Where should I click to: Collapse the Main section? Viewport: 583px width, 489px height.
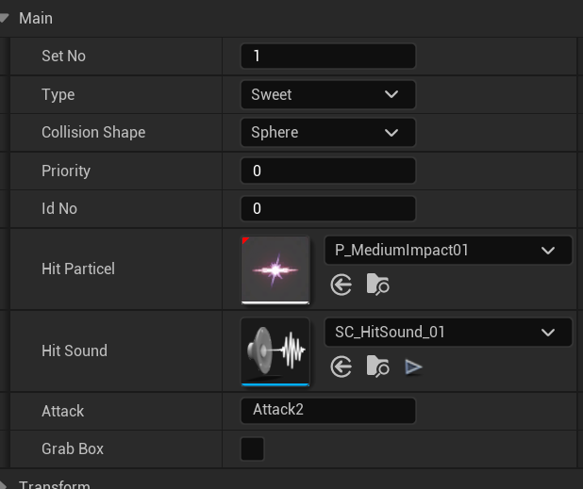pyautogui.click(x=4, y=18)
